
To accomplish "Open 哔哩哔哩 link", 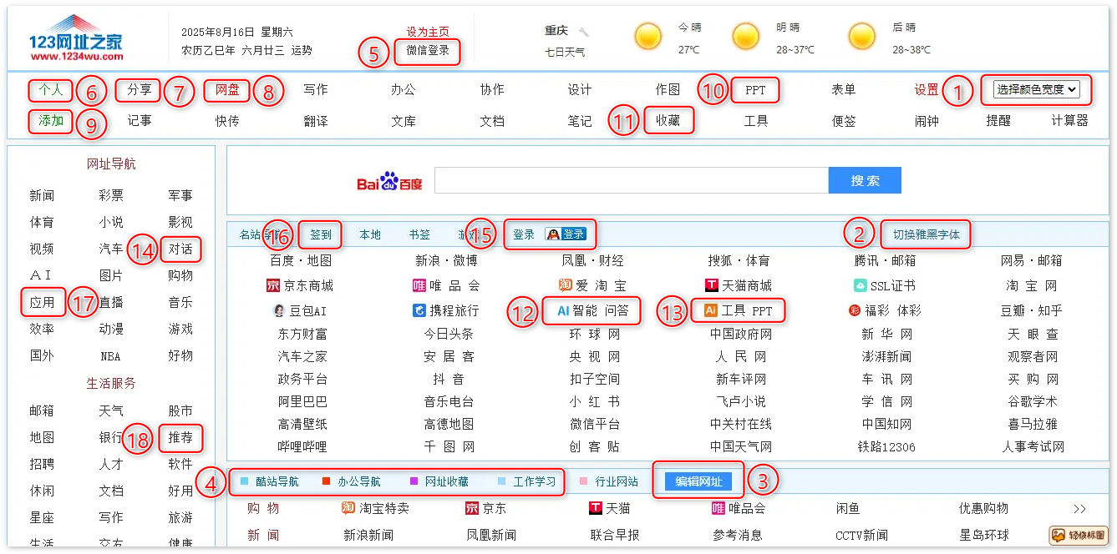I will click(302, 446).
